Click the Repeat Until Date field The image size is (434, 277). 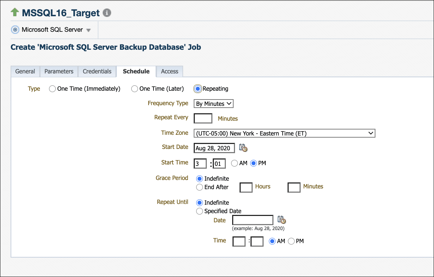(253, 220)
